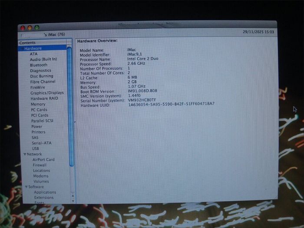This screenshot has width=304, height=228.
Task: Open Volumes under Network
Action: click(41, 182)
